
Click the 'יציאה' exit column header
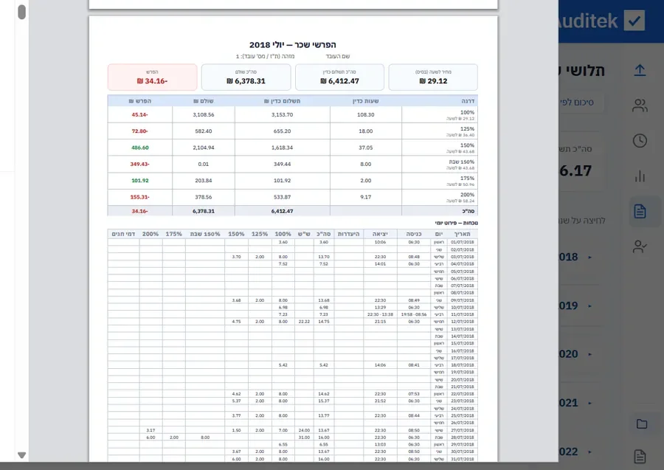(x=380, y=234)
